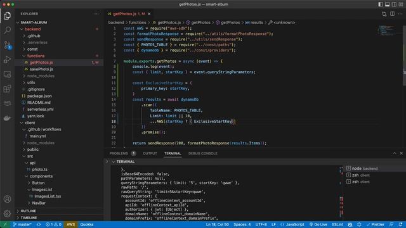Open the AWS toolkit view
This screenshot has width=406, height=228.
tap(7, 103)
